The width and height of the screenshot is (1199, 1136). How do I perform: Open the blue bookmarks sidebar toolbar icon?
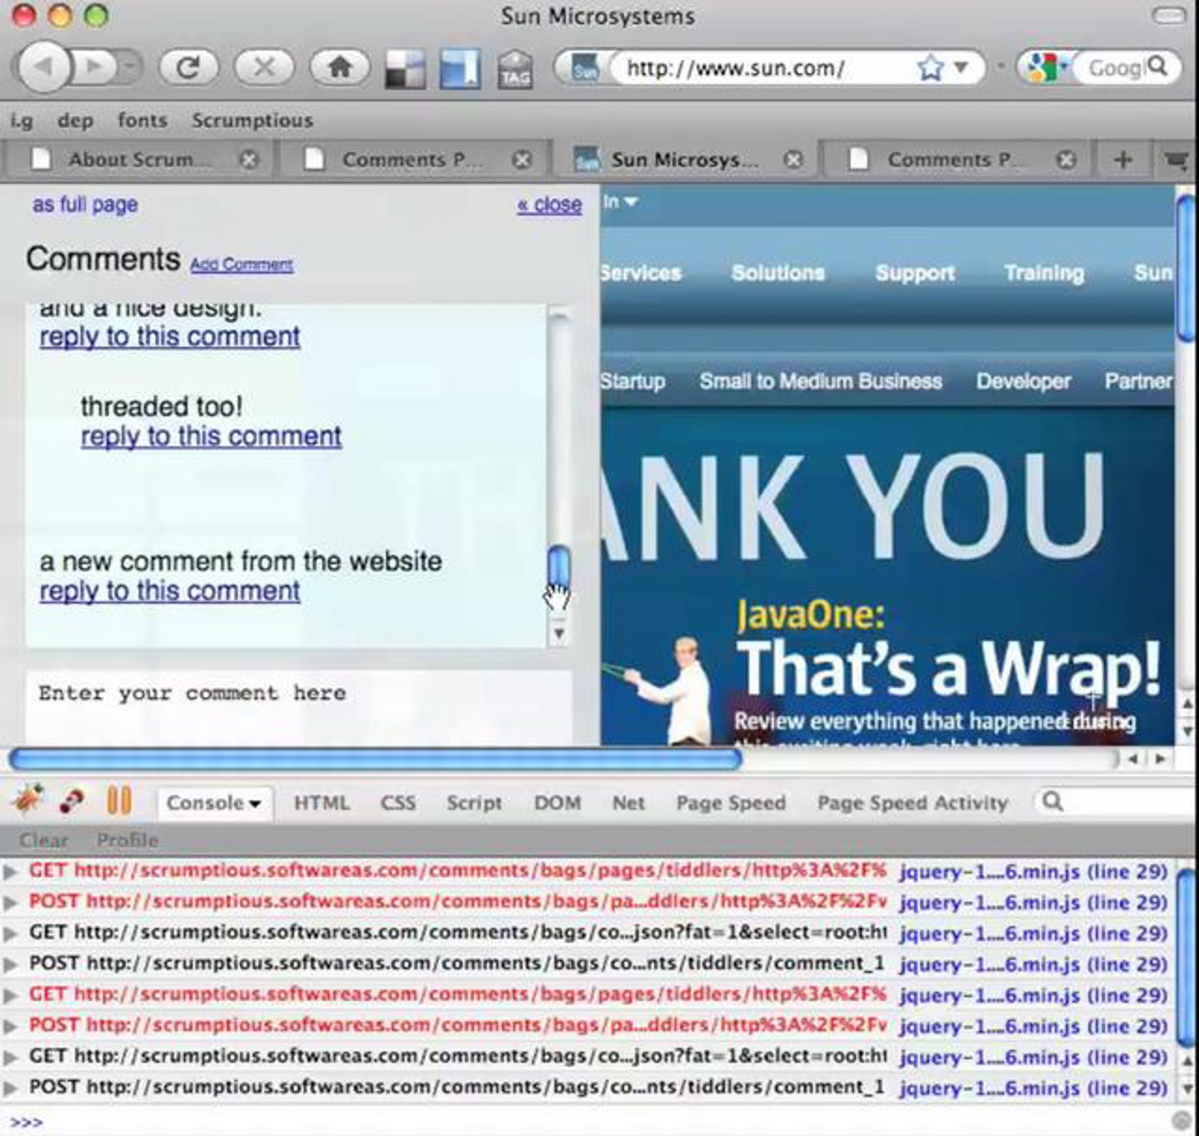460,69
